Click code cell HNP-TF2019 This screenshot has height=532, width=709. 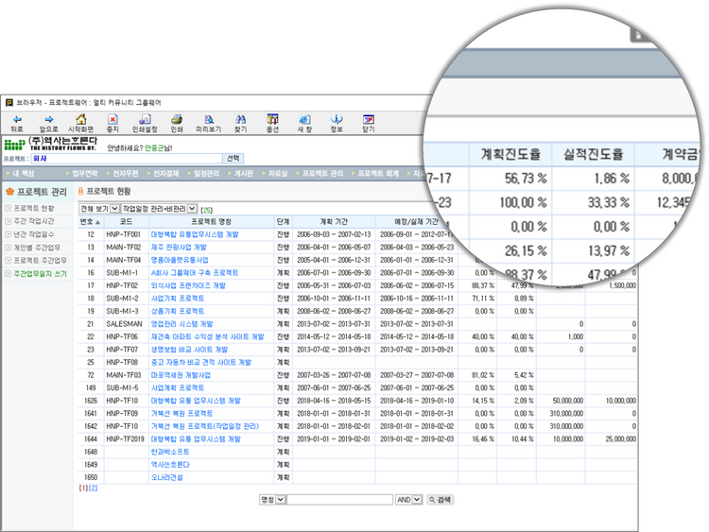pyautogui.click(x=125, y=438)
